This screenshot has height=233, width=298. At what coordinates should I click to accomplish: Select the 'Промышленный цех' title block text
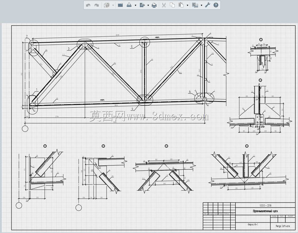point(265,211)
